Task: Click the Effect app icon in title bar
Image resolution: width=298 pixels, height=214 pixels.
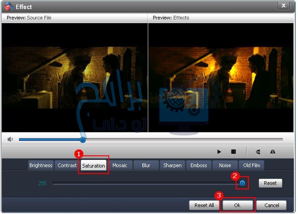Action: coord(8,7)
